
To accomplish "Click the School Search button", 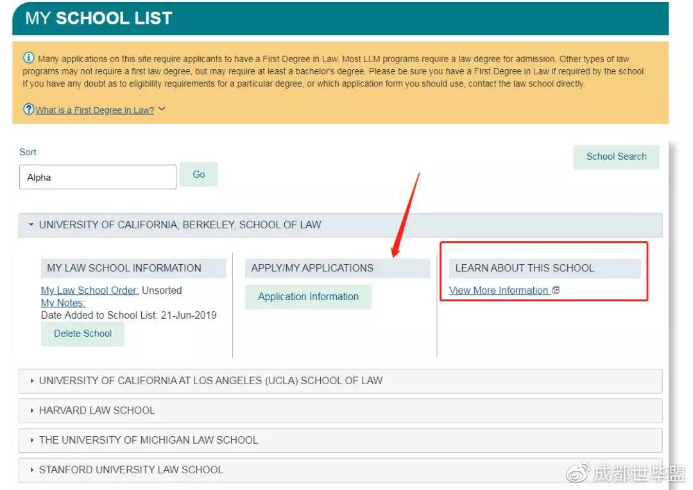I will pos(616,156).
